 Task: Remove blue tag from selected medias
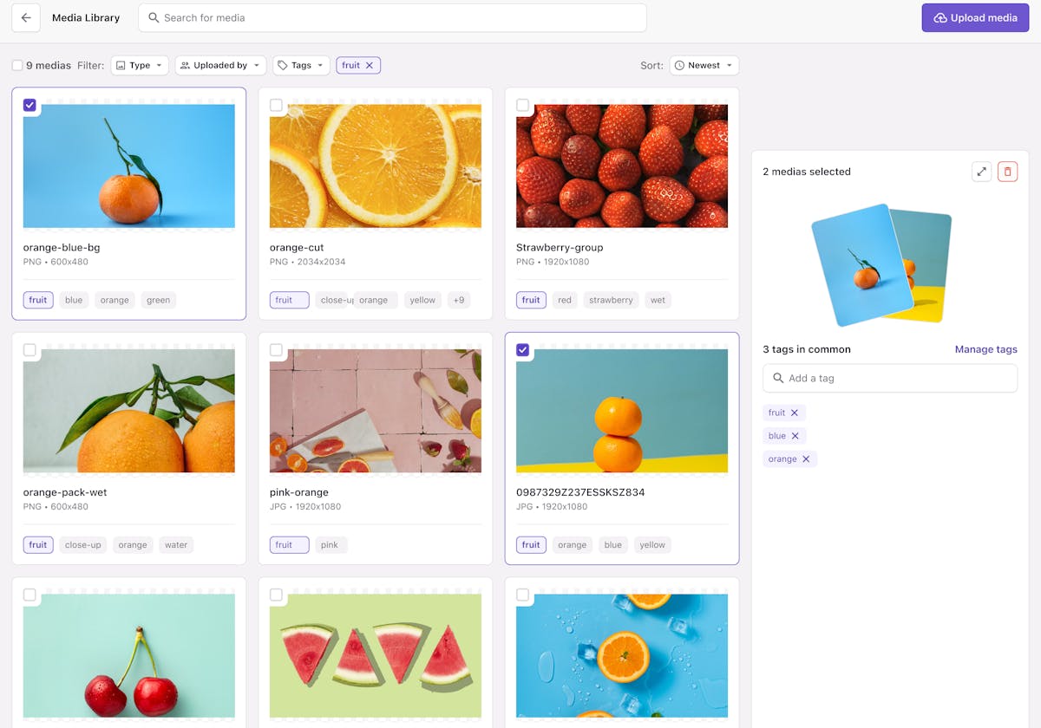pyautogui.click(x=795, y=436)
